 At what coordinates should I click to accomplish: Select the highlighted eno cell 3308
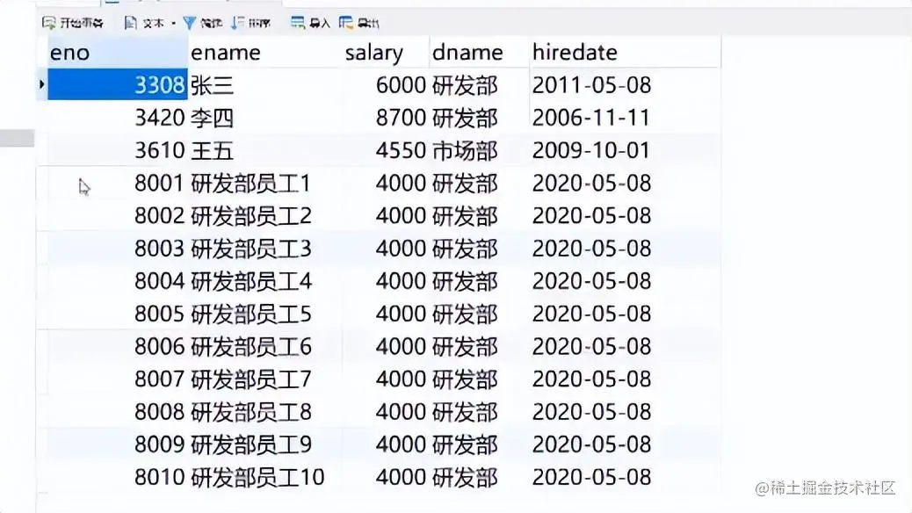[118, 85]
